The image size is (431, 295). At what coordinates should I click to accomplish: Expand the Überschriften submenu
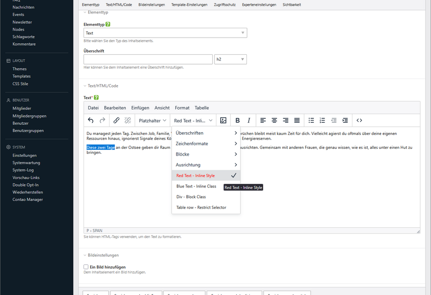(x=206, y=133)
